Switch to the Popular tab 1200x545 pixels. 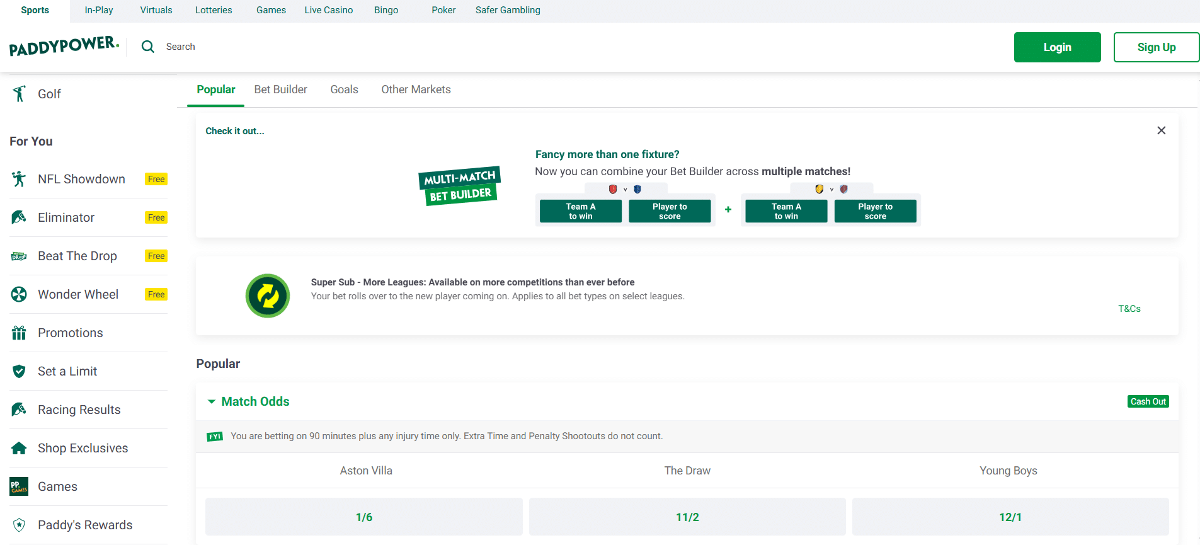(216, 89)
